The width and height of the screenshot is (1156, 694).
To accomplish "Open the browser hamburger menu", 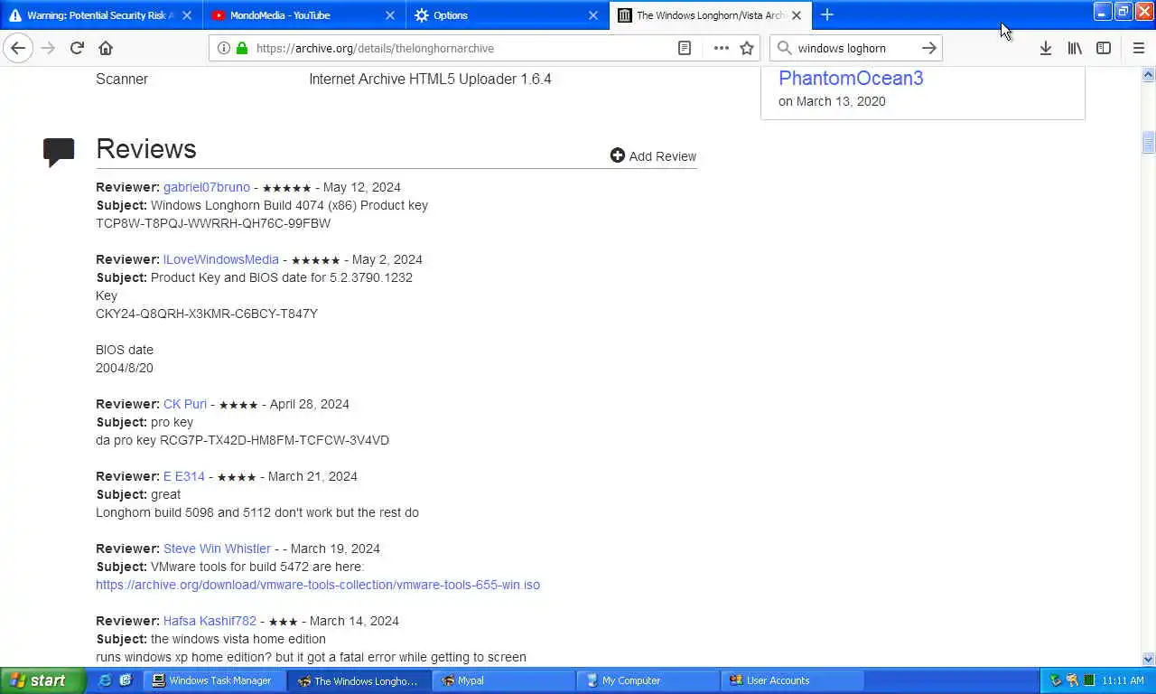I will coord(1138,48).
